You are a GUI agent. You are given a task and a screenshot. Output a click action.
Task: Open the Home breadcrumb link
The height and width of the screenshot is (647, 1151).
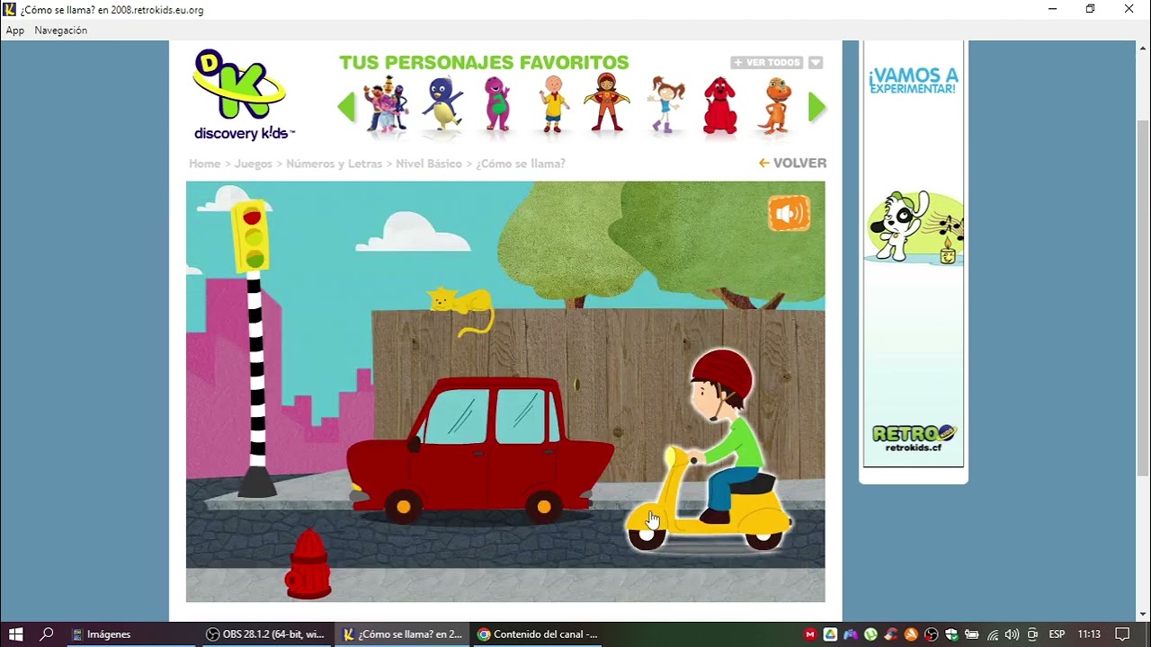click(204, 164)
